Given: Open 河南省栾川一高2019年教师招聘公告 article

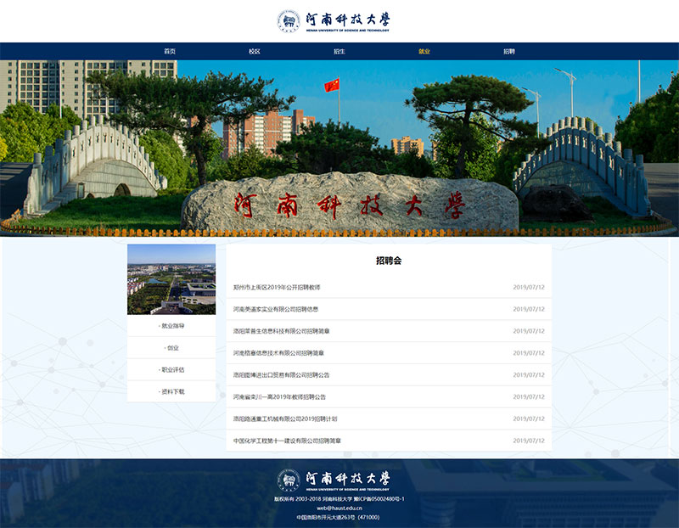Looking at the screenshot, I should point(279,396).
